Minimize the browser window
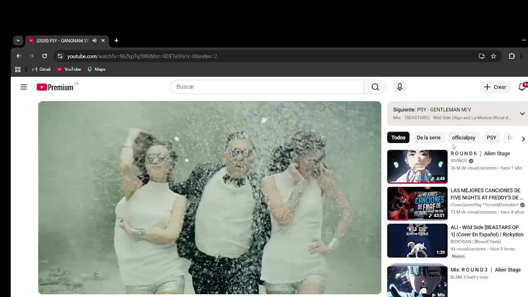The height and width of the screenshot is (297, 528). [x=524, y=40]
